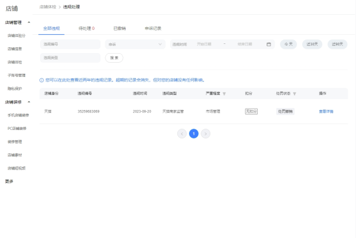Click the 严重程度 column filter icon
Screen dimensions: 356x238
point(224,94)
